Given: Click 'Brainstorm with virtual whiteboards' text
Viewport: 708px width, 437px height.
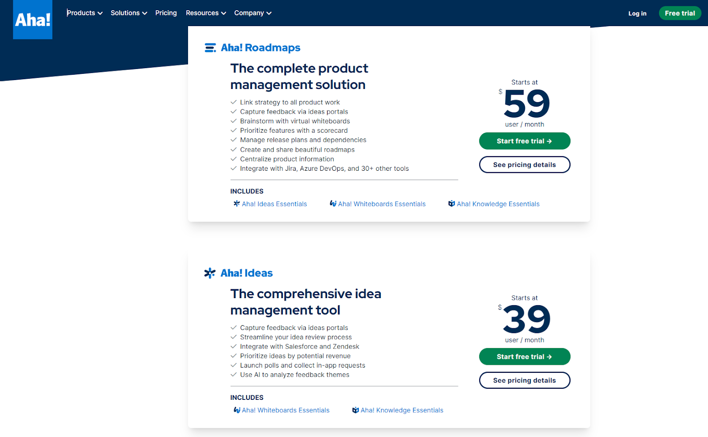Looking at the screenshot, I should (295, 121).
